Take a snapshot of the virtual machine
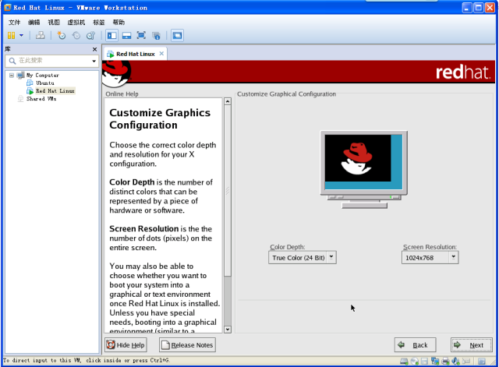 point(61,35)
